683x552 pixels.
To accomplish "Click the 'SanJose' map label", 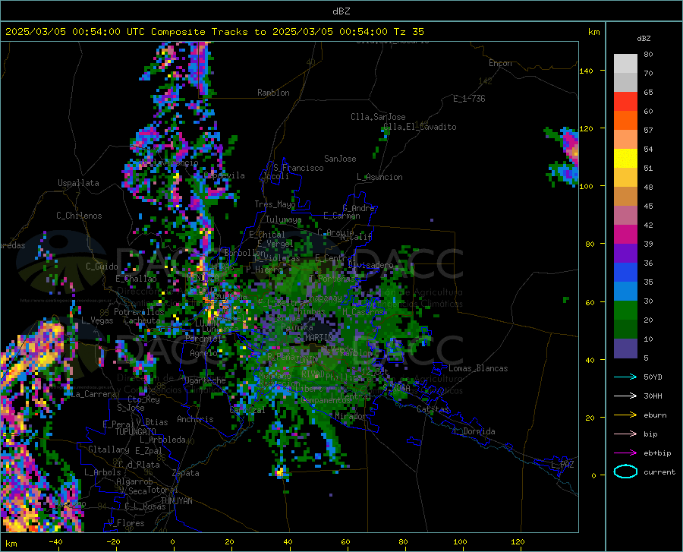I will tap(340, 159).
